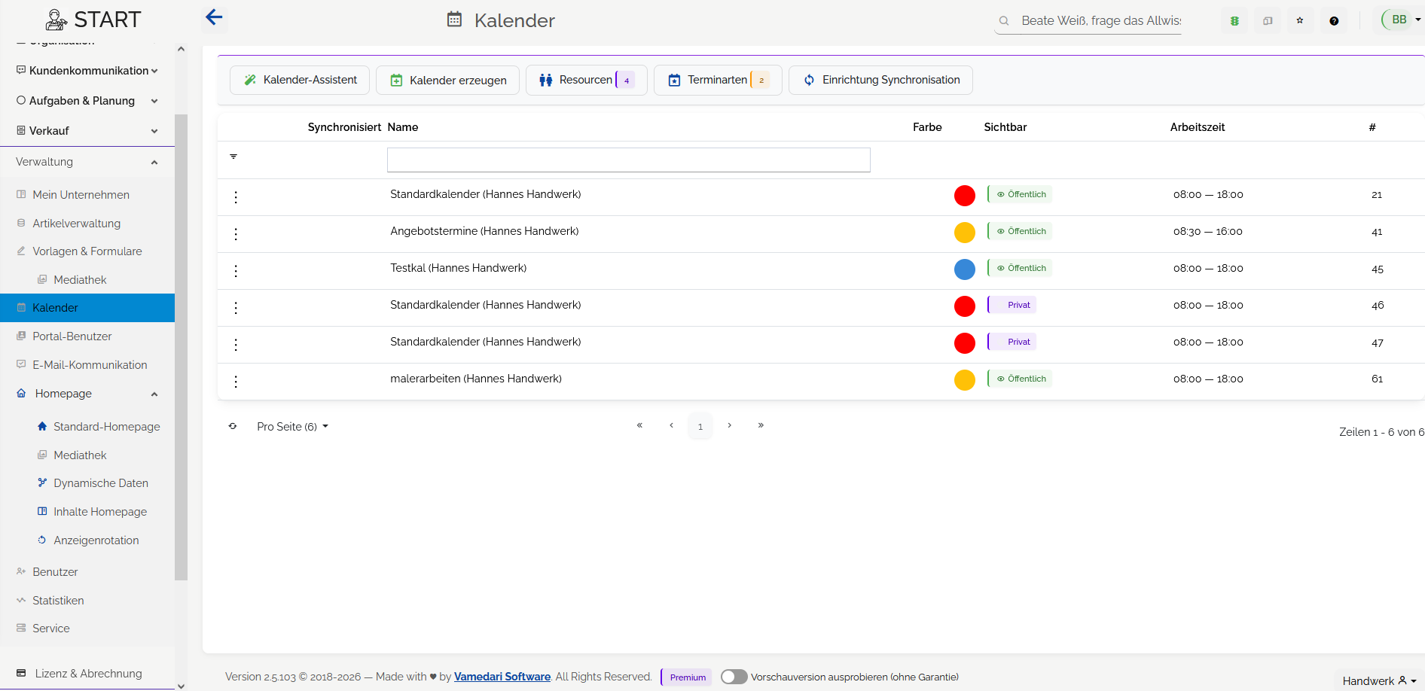Click yellow color dot of Angebotstermine

[965, 233]
